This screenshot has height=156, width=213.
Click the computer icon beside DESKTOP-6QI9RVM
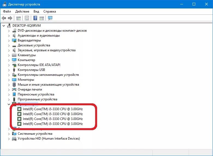[x=9, y=26]
